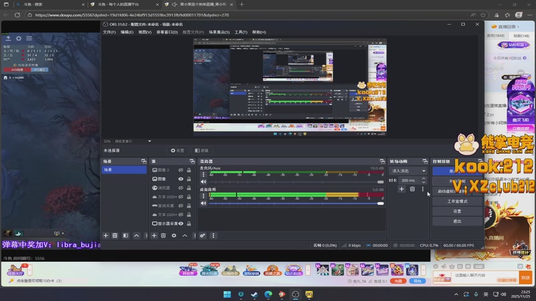Screen dimensions: 536x301
Task: Remove selected scene with trash icon
Action: pos(115,235)
